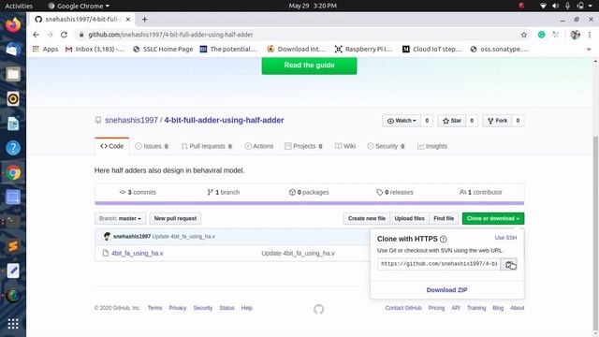599x337 pixels.
Task: Fork the repository
Action: [497, 121]
